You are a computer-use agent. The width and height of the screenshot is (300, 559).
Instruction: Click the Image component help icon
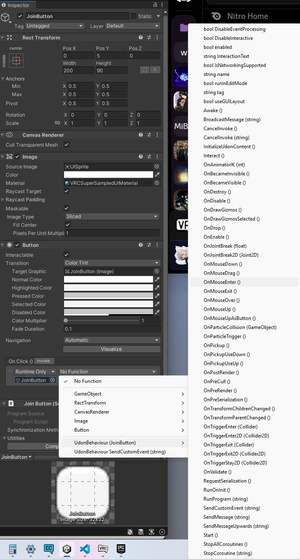click(141, 156)
